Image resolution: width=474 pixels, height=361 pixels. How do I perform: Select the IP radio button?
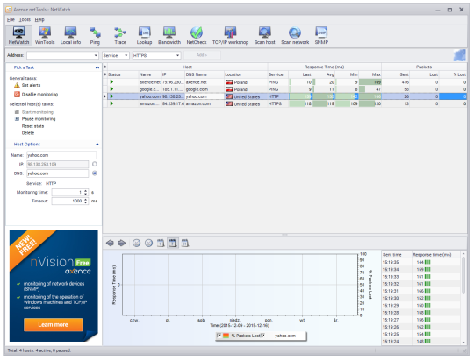(95, 164)
